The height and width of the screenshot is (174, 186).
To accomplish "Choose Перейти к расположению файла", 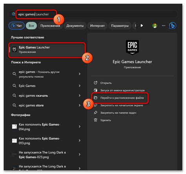I will click(122, 98).
